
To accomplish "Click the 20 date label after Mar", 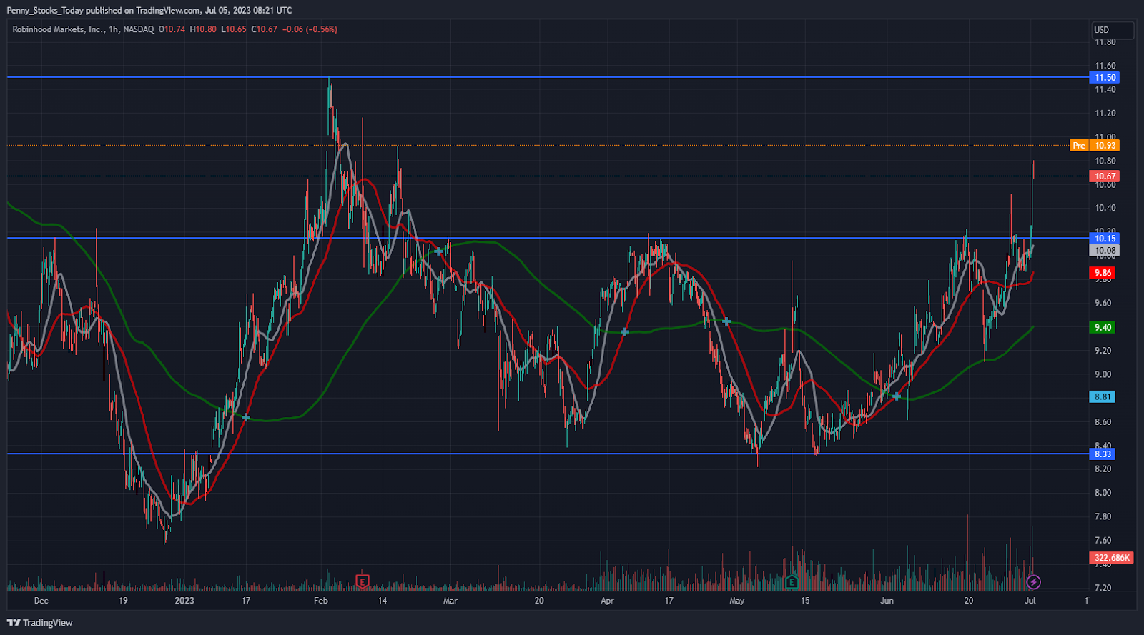I will pos(539,601).
